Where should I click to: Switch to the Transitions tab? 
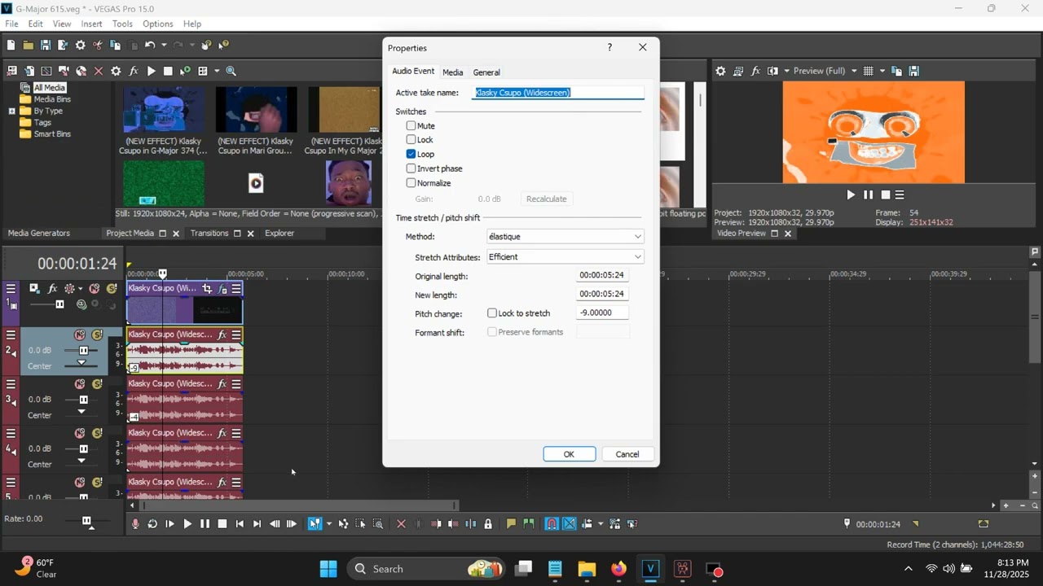pyautogui.click(x=209, y=234)
